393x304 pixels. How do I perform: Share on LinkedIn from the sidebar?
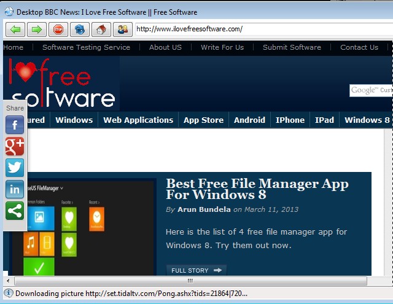tap(15, 189)
